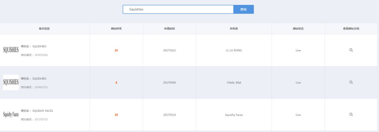Image resolution: width=379 pixels, height=132 pixels.
Task: Select owner name LI, LU RONG
Action: (x=234, y=51)
